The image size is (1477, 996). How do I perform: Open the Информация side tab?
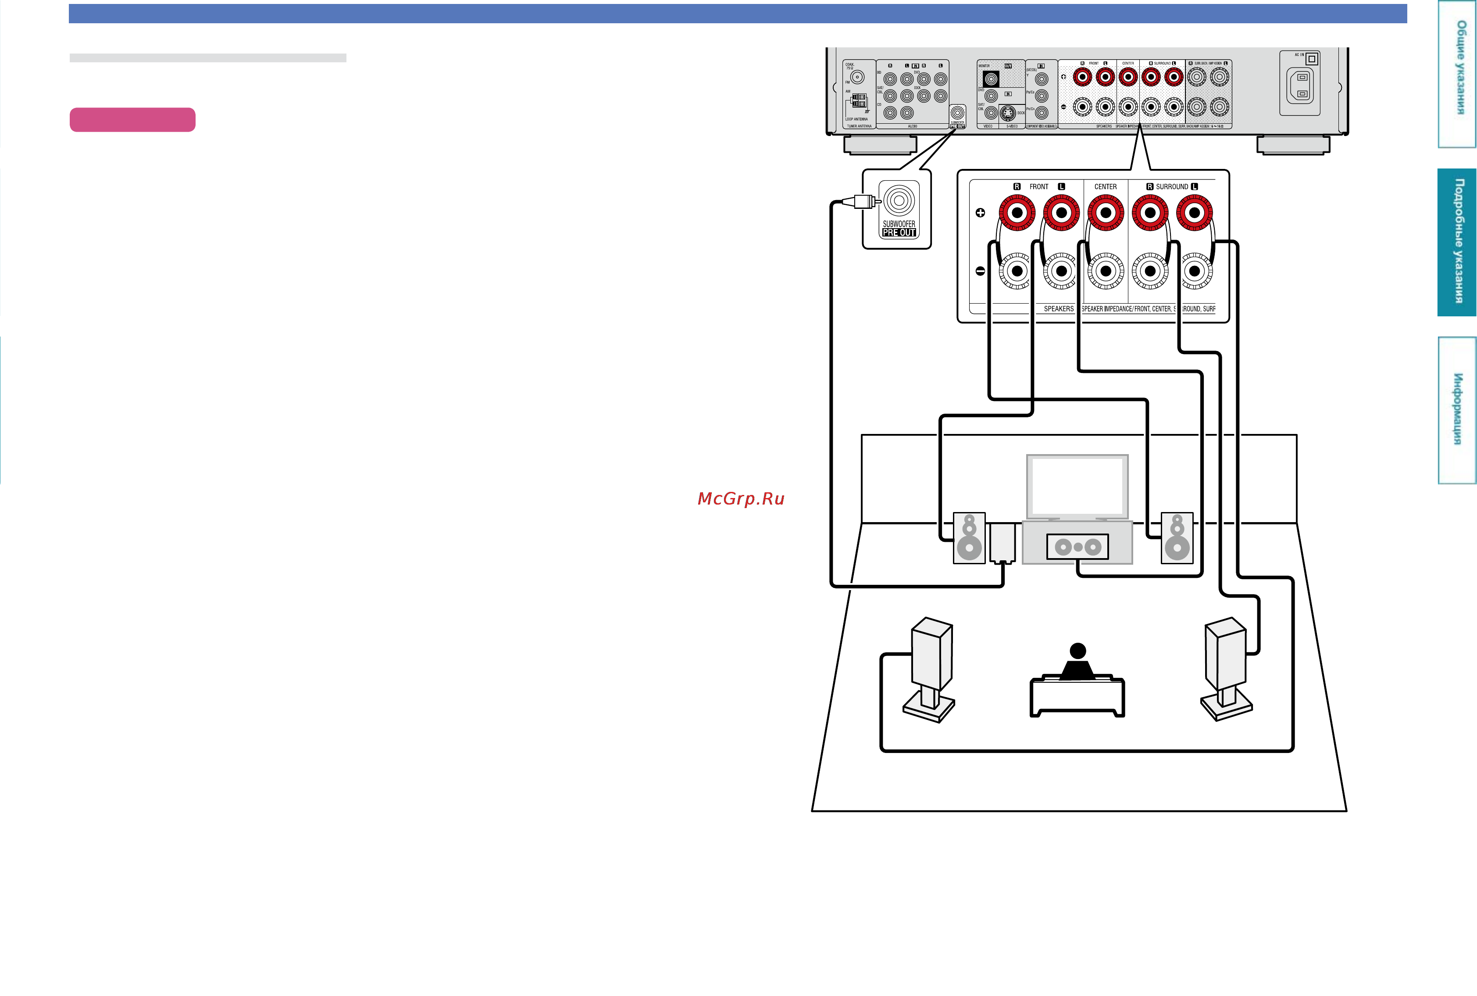[x=1457, y=410]
